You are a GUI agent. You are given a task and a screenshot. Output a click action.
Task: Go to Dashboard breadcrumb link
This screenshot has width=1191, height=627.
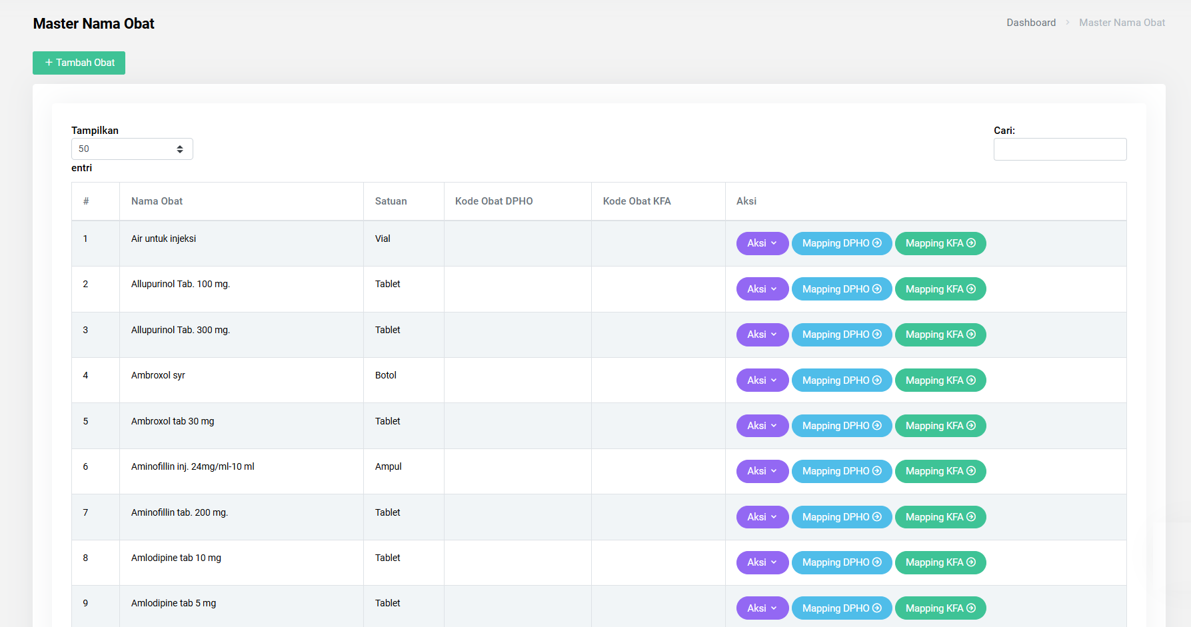click(1031, 23)
